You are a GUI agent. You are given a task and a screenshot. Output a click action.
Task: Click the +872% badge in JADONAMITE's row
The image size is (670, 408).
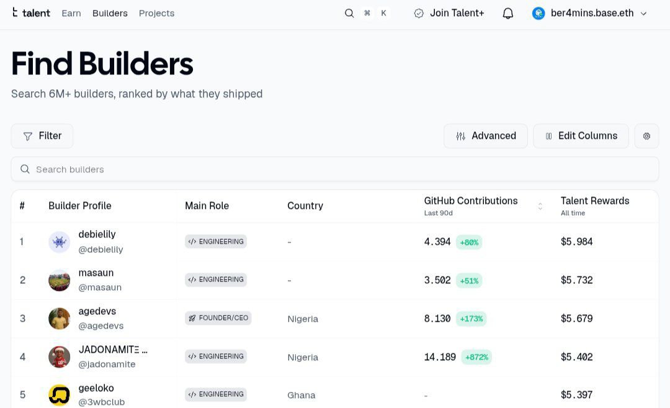pos(476,357)
